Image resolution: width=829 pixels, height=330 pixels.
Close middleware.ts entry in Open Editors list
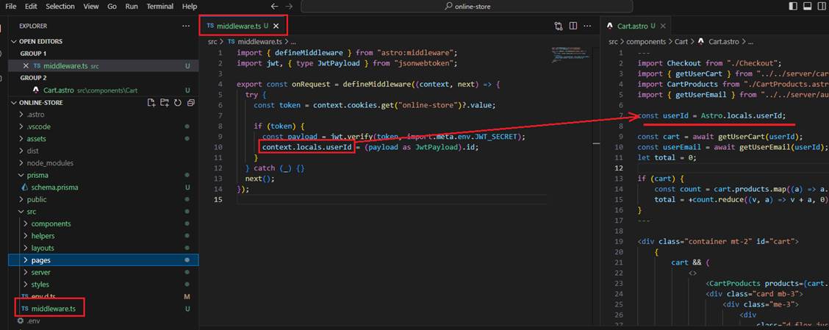(x=26, y=66)
